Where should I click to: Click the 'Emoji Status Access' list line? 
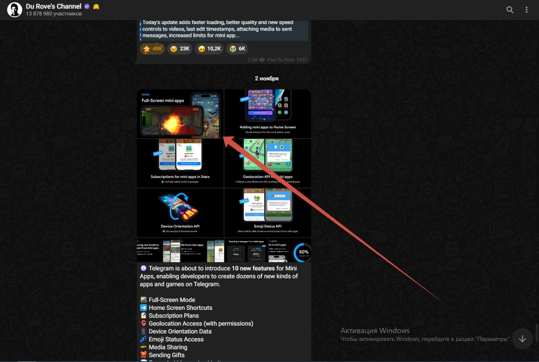click(172, 339)
